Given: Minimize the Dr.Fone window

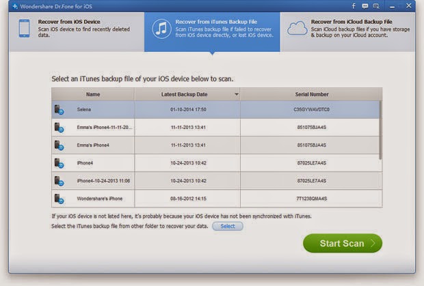Looking at the screenshot, I should tap(392, 7).
